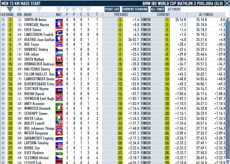Viewport: 230px width, 164px height.
Task: Click ILIEV Vladimir name in results
Action: click(34, 153)
